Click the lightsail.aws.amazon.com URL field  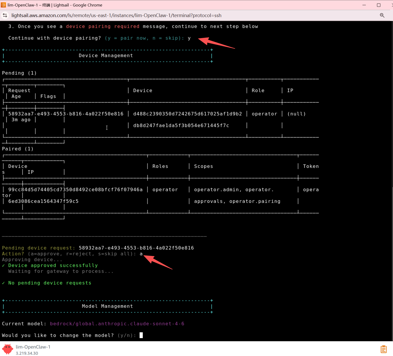point(116,15)
